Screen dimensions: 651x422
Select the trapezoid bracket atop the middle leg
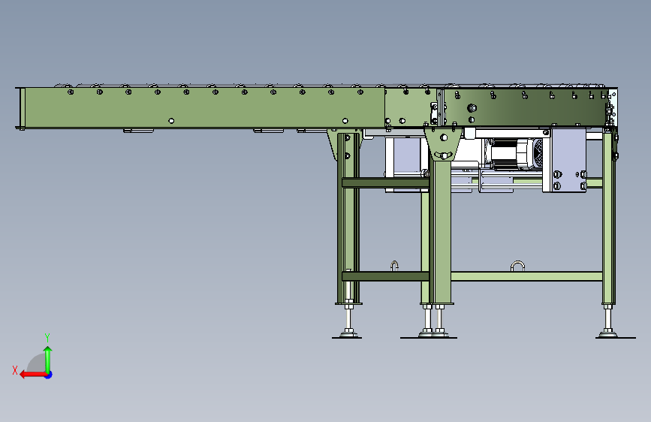click(x=443, y=144)
